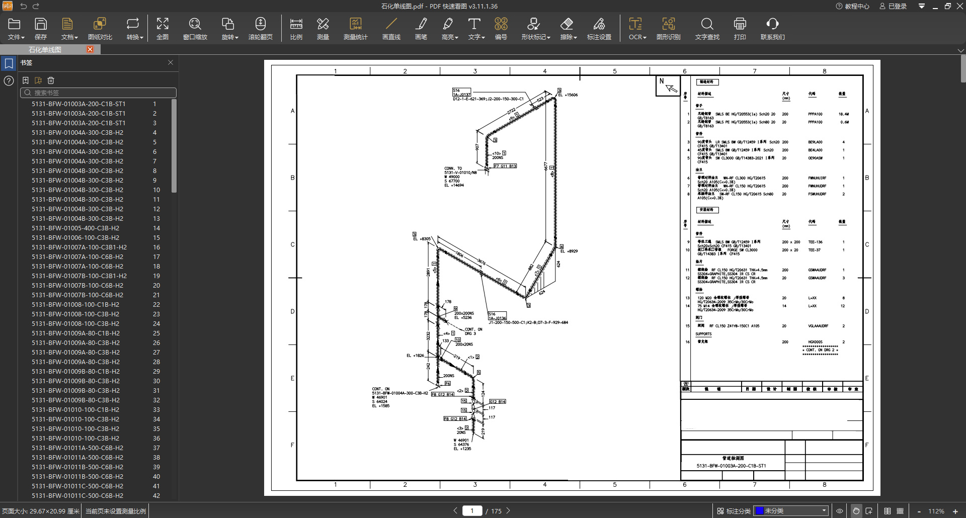Expand the OCR dropdown options
966x518 pixels.
tap(637, 29)
